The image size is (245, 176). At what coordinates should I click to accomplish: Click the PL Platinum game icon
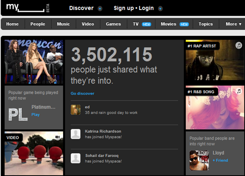pos(18,115)
